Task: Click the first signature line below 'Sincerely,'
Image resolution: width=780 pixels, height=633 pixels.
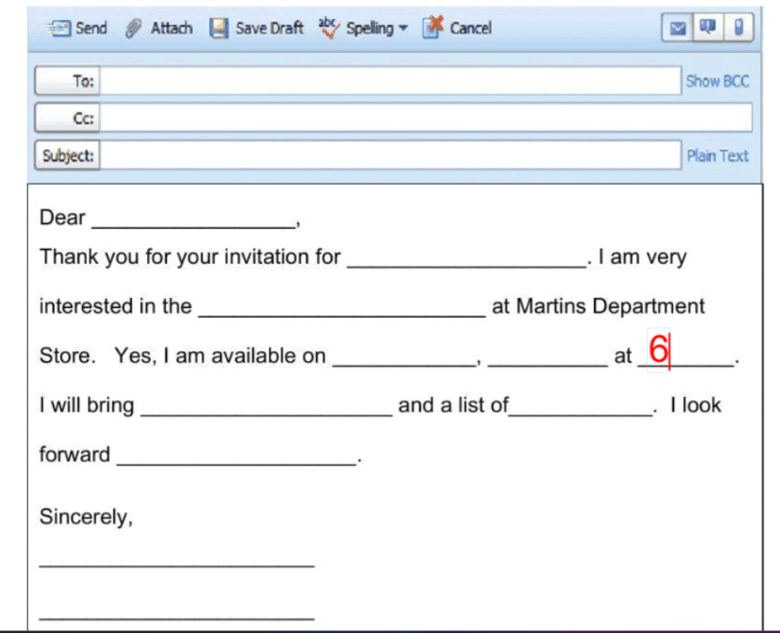Action: [177, 565]
